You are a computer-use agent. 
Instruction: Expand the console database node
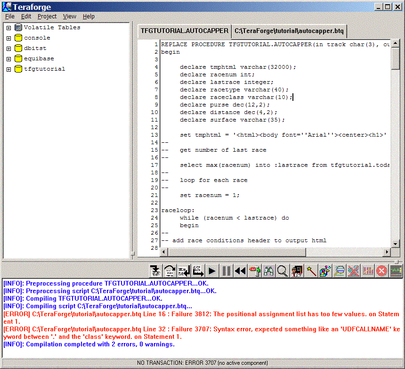(9, 38)
